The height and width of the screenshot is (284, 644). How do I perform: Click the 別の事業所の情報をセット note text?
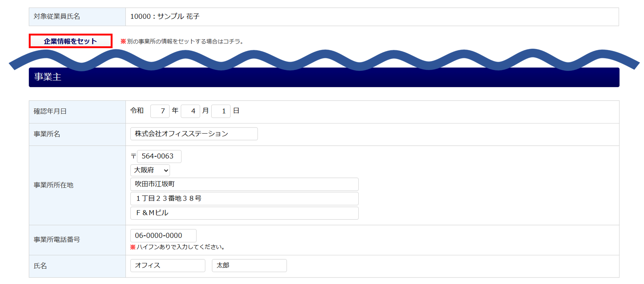pos(184,41)
